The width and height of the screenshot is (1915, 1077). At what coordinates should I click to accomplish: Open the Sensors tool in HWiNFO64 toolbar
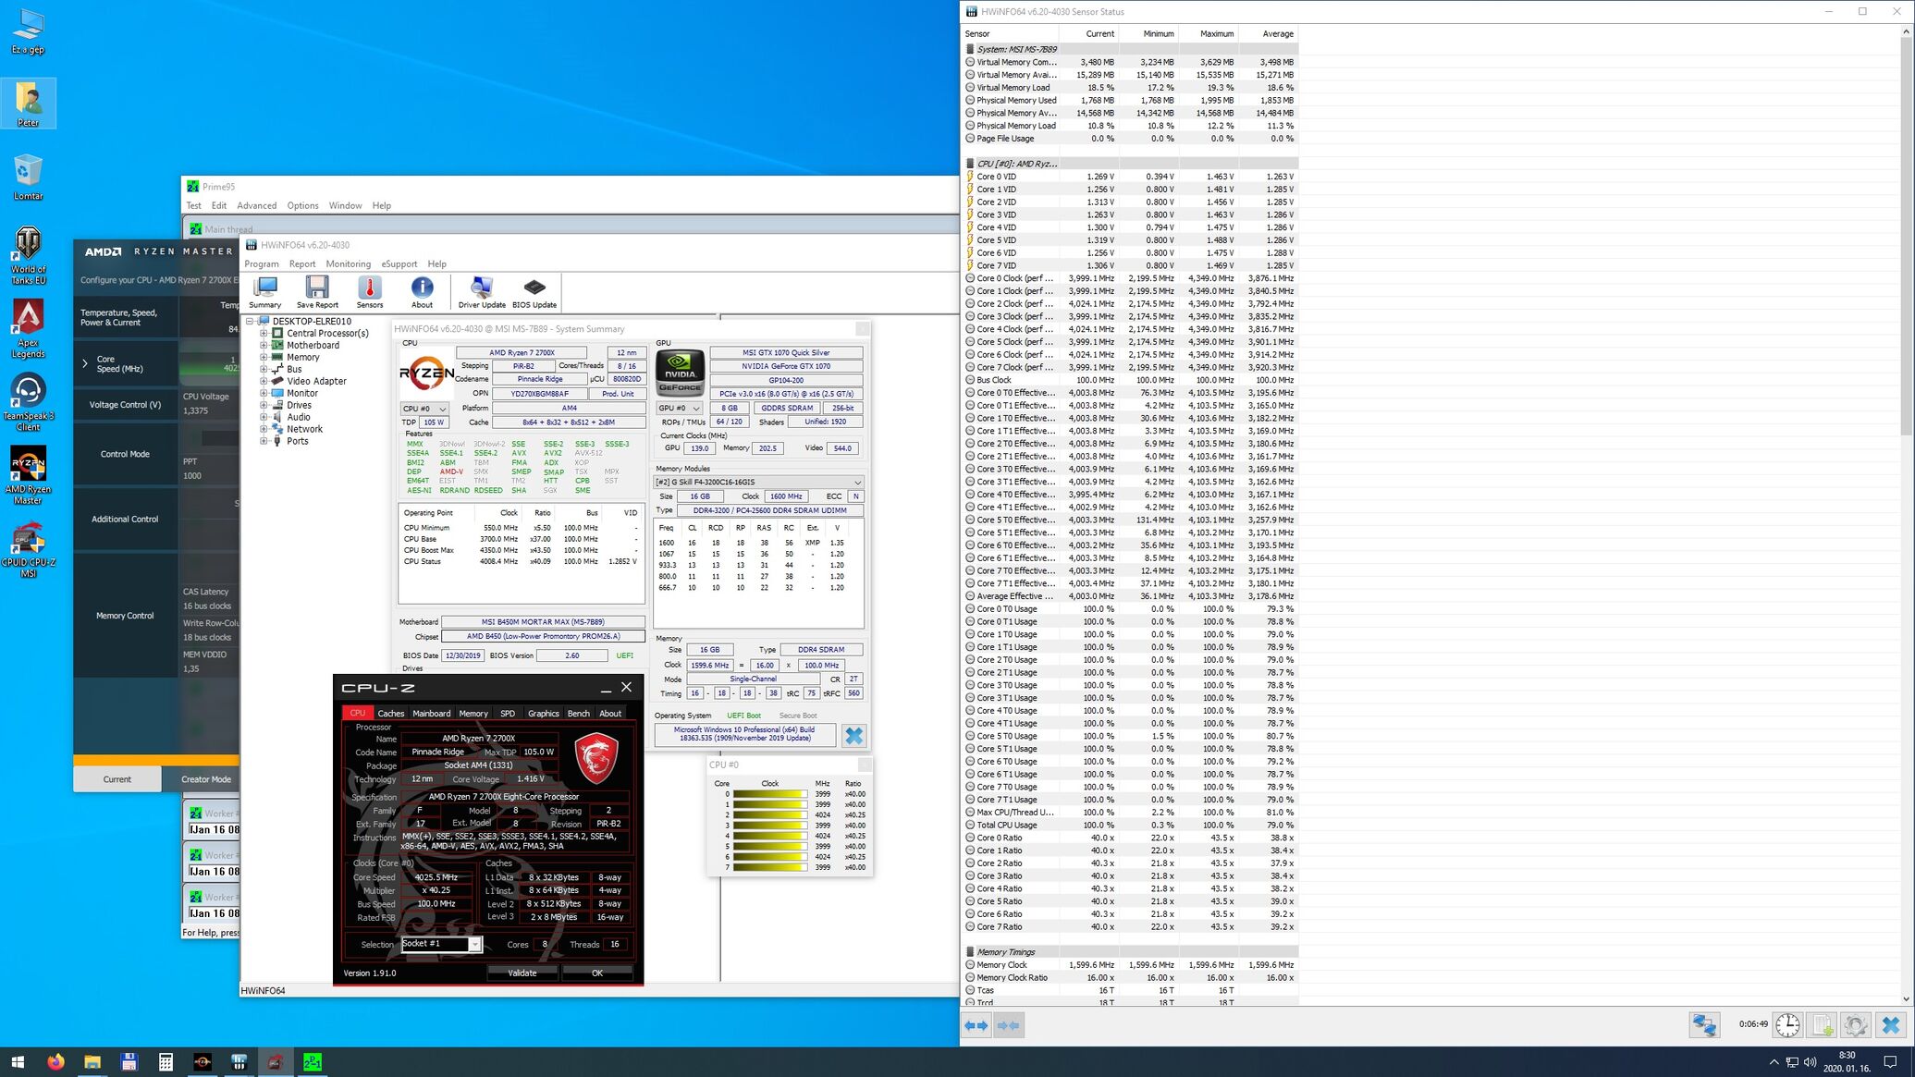coord(369,292)
